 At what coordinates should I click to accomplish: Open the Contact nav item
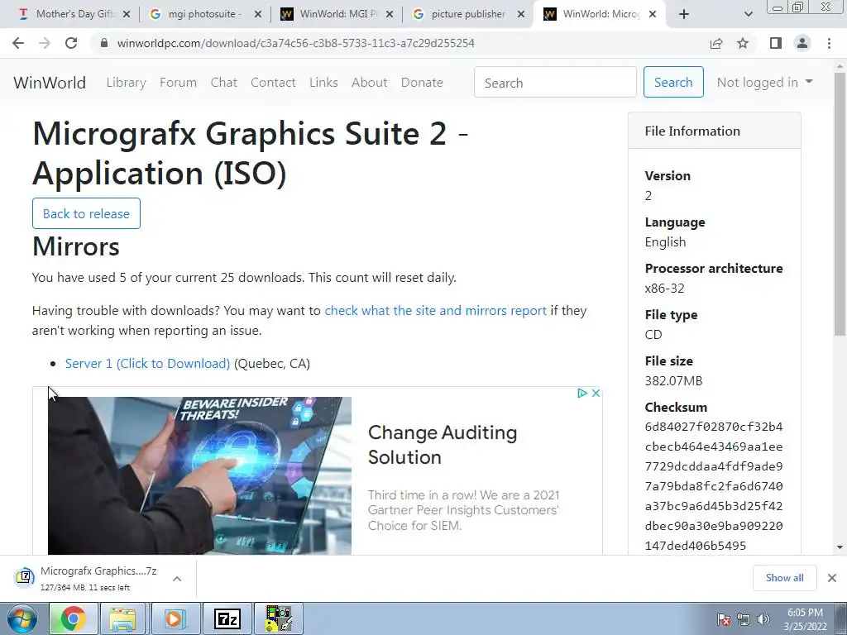point(273,83)
